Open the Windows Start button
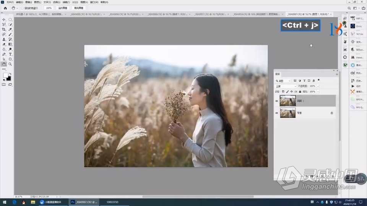367x206 pixels. click(5, 202)
